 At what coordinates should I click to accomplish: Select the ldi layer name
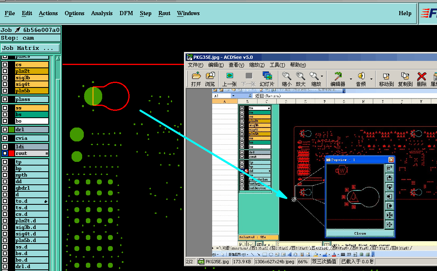(x=32, y=147)
